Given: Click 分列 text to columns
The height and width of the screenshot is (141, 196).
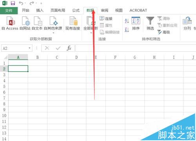Looking at the screenshot, I should coord(187,23).
